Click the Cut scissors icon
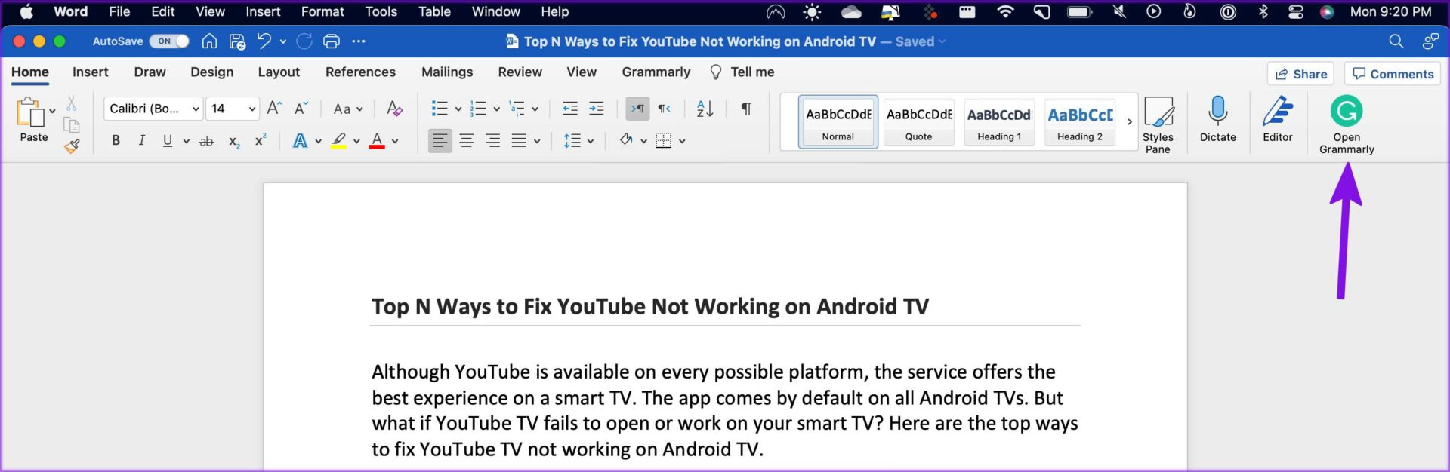This screenshot has height=472, width=1450. (x=72, y=103)
